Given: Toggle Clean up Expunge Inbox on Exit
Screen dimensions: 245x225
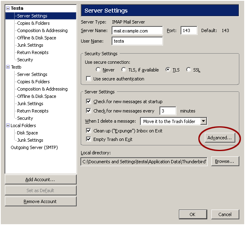Looking at the screenshot, I should (x=88, y=130).
